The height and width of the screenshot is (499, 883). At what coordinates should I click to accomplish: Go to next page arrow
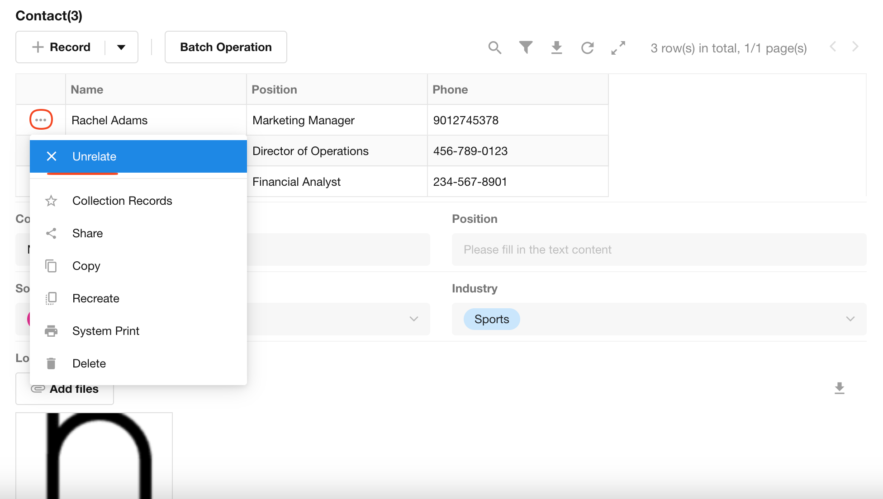pyautogui.click(x=855, y=47)
